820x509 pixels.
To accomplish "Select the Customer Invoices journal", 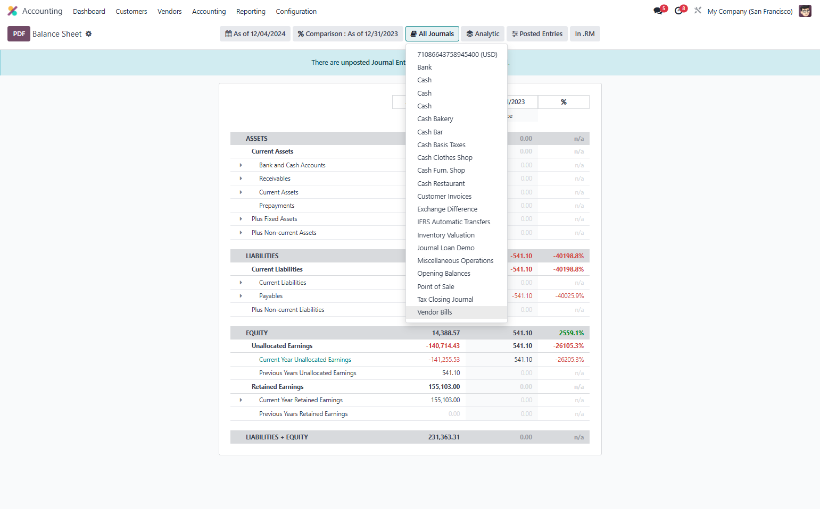I will tap(457, 196).
